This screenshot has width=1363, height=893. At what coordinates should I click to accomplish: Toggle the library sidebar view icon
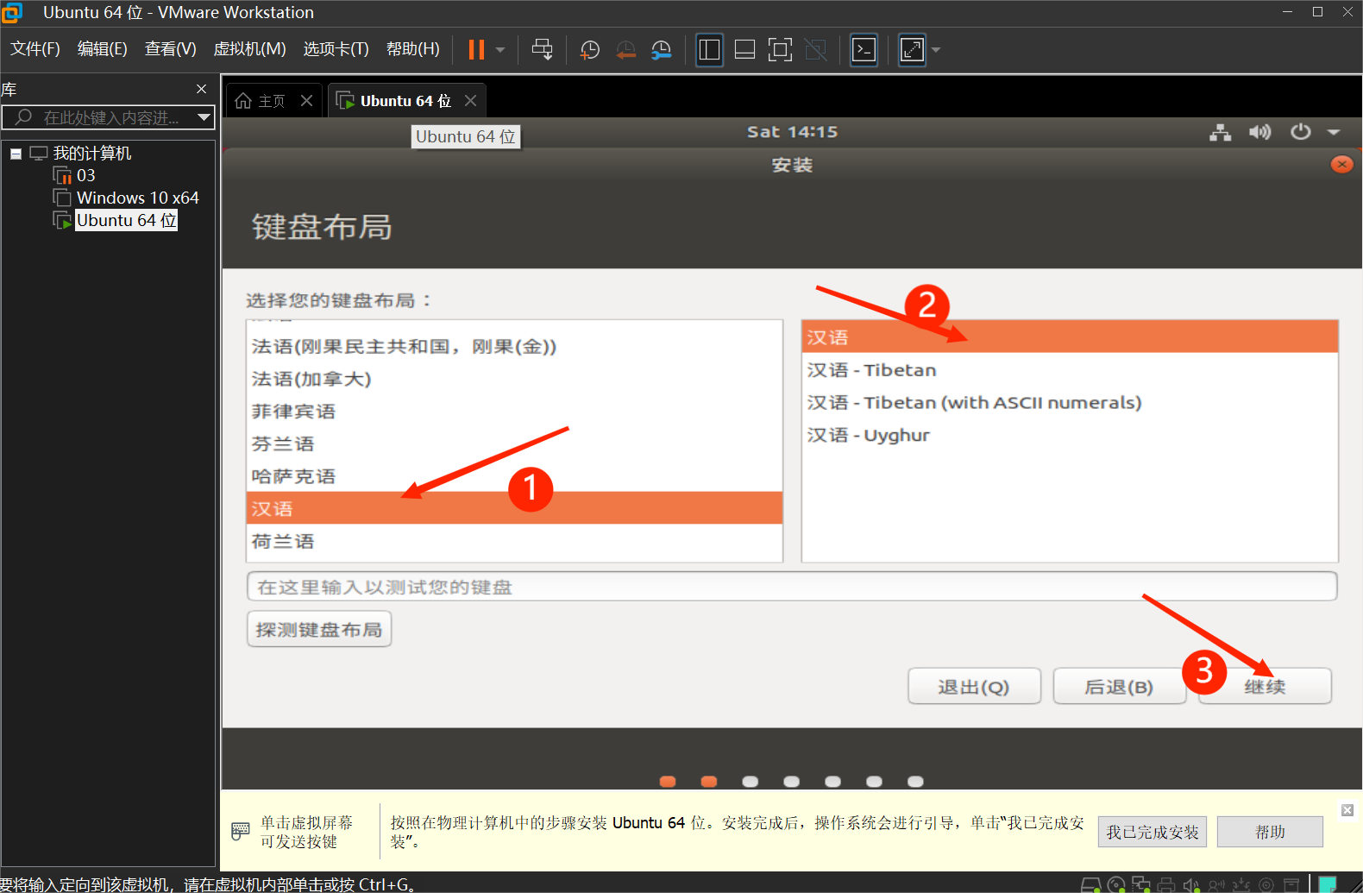tap(709, 50)
